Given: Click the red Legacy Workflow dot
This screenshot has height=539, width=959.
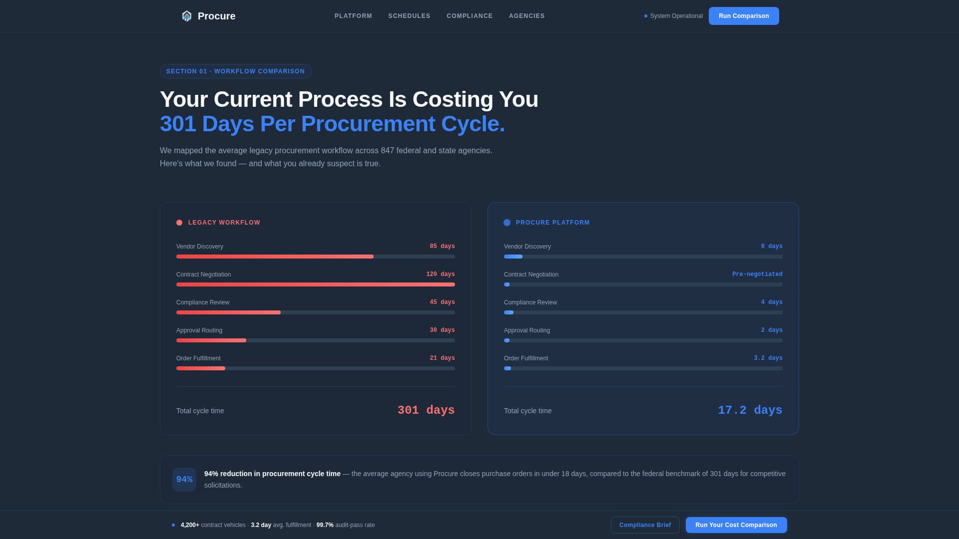Looking at the screenshot, I should (x=179, y=223).
